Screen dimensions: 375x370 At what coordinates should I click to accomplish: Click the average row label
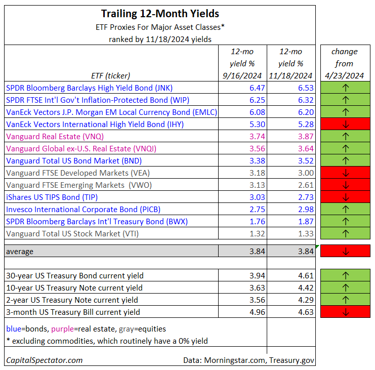[x=20, y=252]
